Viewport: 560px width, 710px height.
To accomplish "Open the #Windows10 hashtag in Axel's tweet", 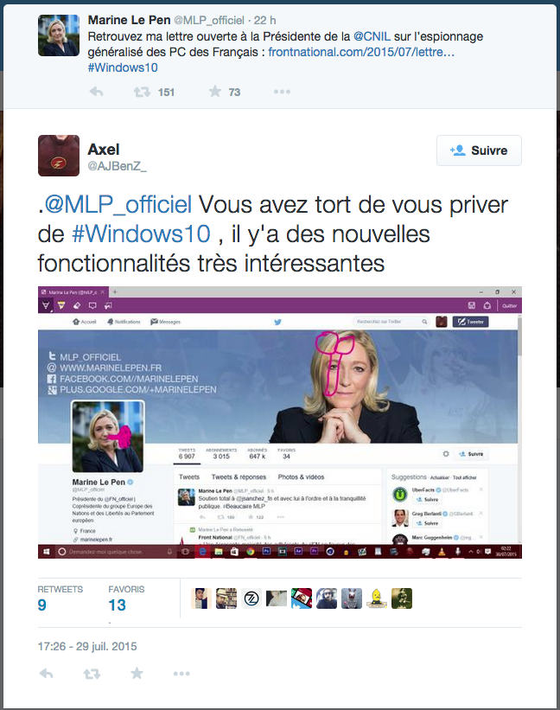I will 141,234.
